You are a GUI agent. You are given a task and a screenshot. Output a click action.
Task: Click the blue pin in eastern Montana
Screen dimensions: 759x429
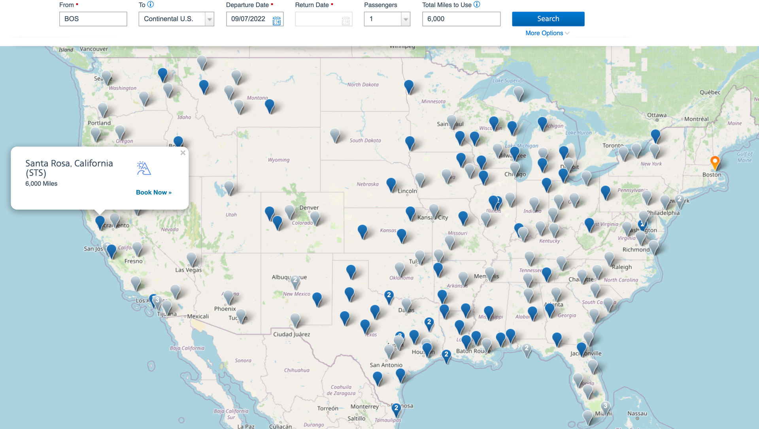click(270, 106)
